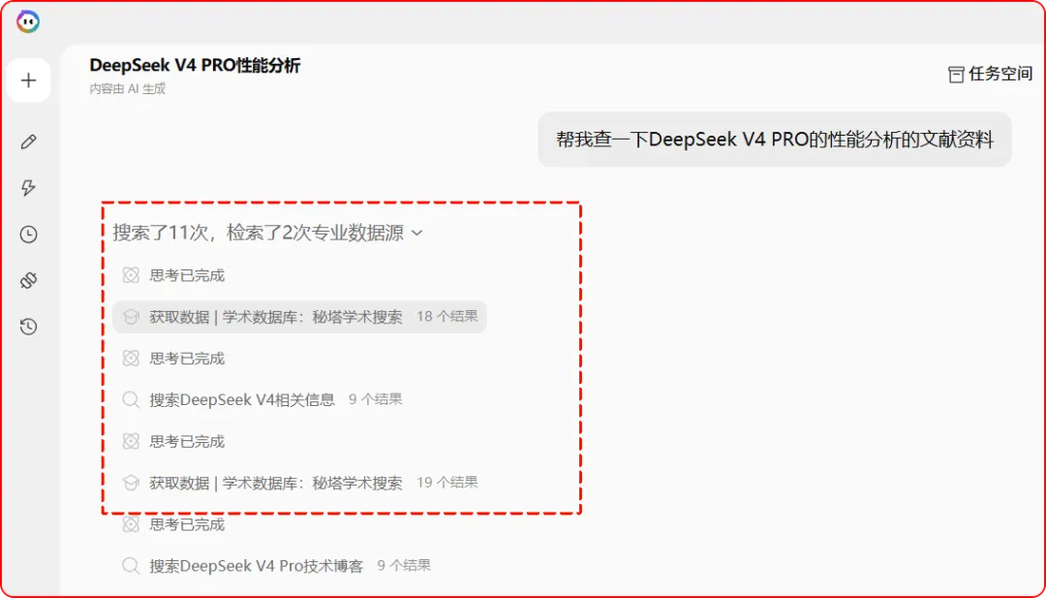The width and height of the screenshot is (1046, 598).
Task: Click magnifier icon of DeepSeek V4 Pro技术博客
Action: [131, 566]
